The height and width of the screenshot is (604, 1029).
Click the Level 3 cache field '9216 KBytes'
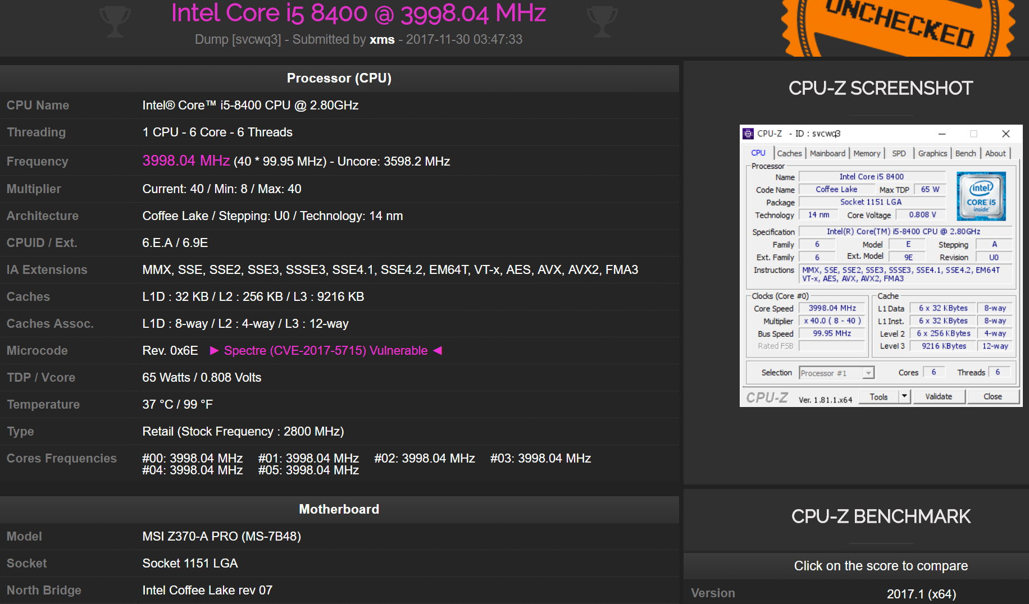[944, 346]
